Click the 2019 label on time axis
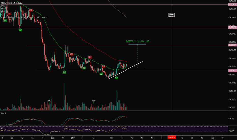Screen dimensions: 237x140 pyautogui.click(x=73, y=138)
